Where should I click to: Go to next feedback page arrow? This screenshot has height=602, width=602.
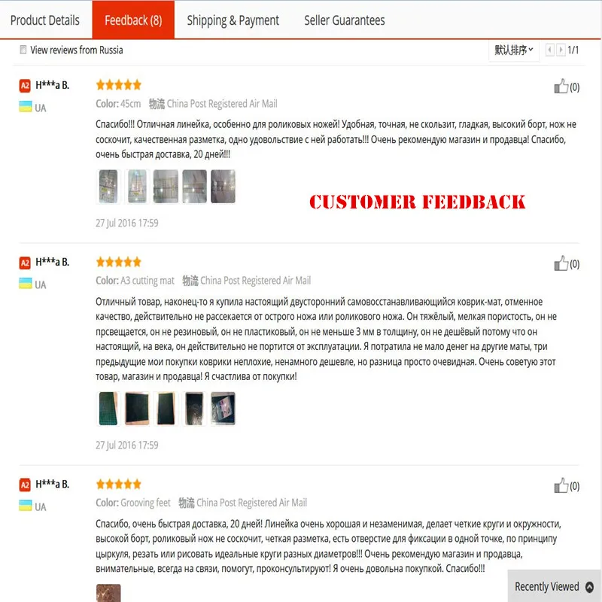[561, 50]
